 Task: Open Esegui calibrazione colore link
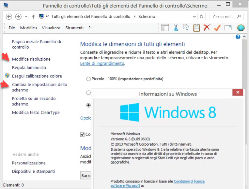(37, 76)
